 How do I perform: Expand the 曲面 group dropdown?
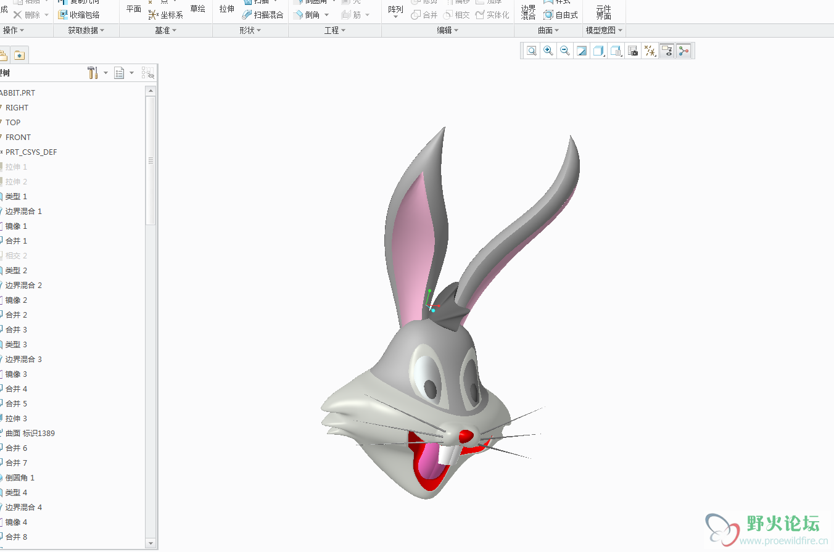[548, 30]
